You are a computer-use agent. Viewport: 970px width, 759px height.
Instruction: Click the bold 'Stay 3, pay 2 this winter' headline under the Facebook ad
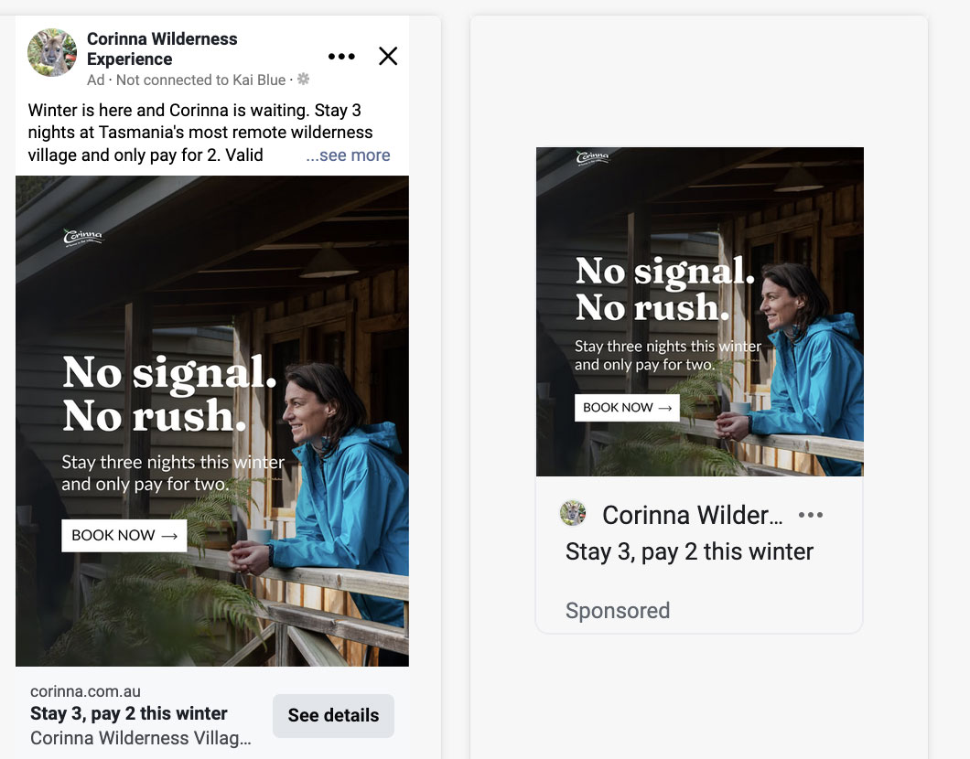click(x=129, y=714)
